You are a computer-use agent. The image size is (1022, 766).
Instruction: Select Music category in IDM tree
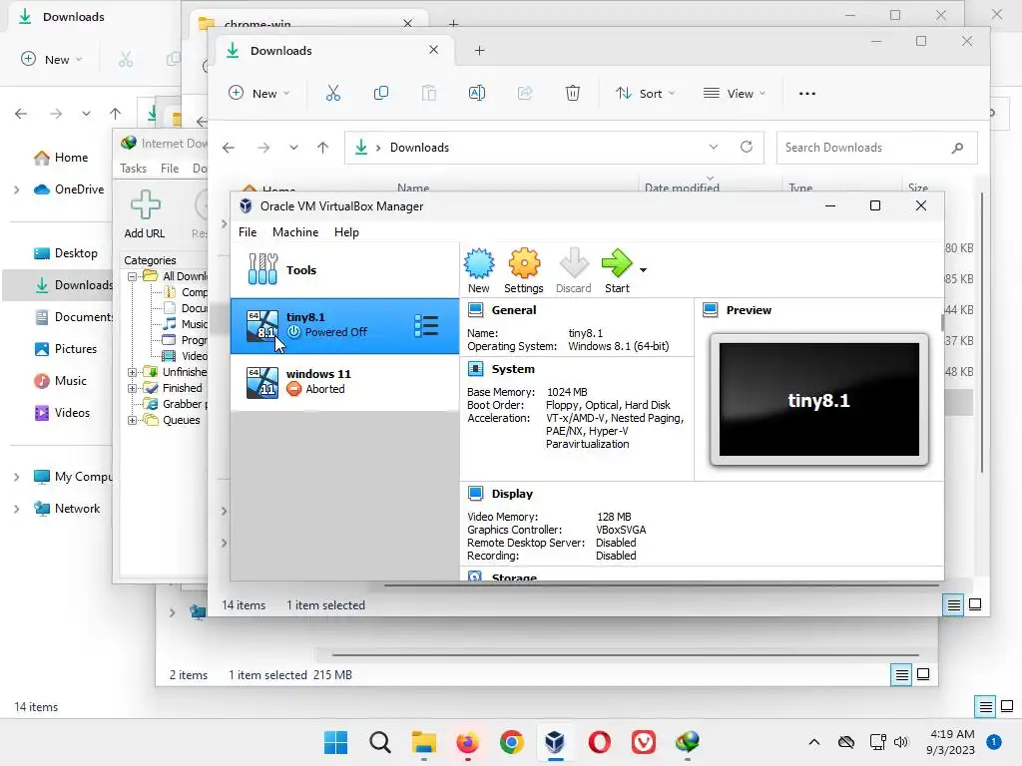click(194, 324)
